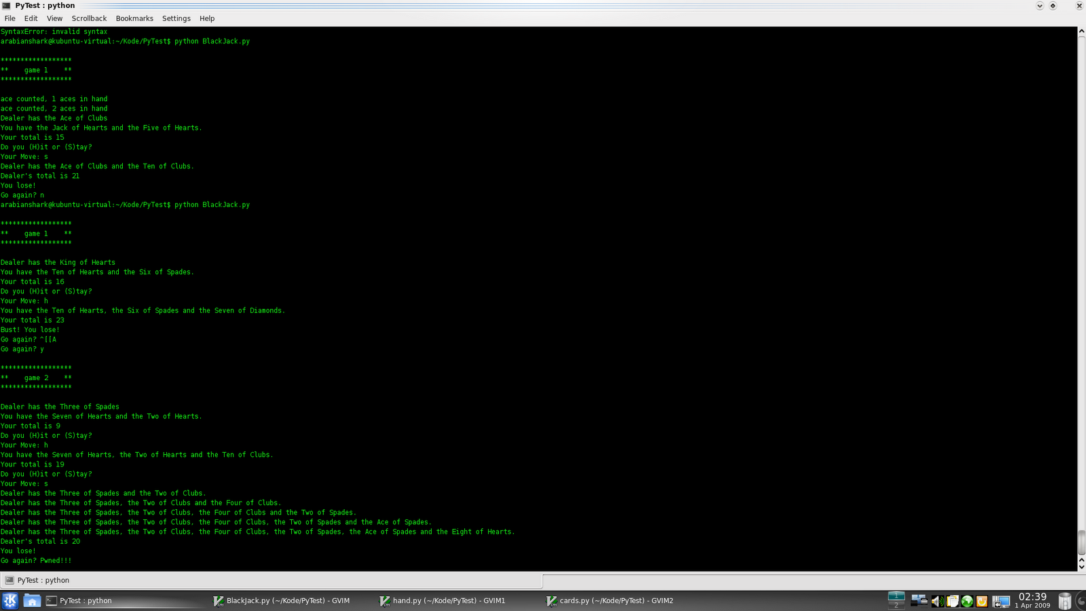Click the 'Go again? Pwned!!!' prompt line
The width and height of the screenshot is (1086, 611).
(36, 560)
